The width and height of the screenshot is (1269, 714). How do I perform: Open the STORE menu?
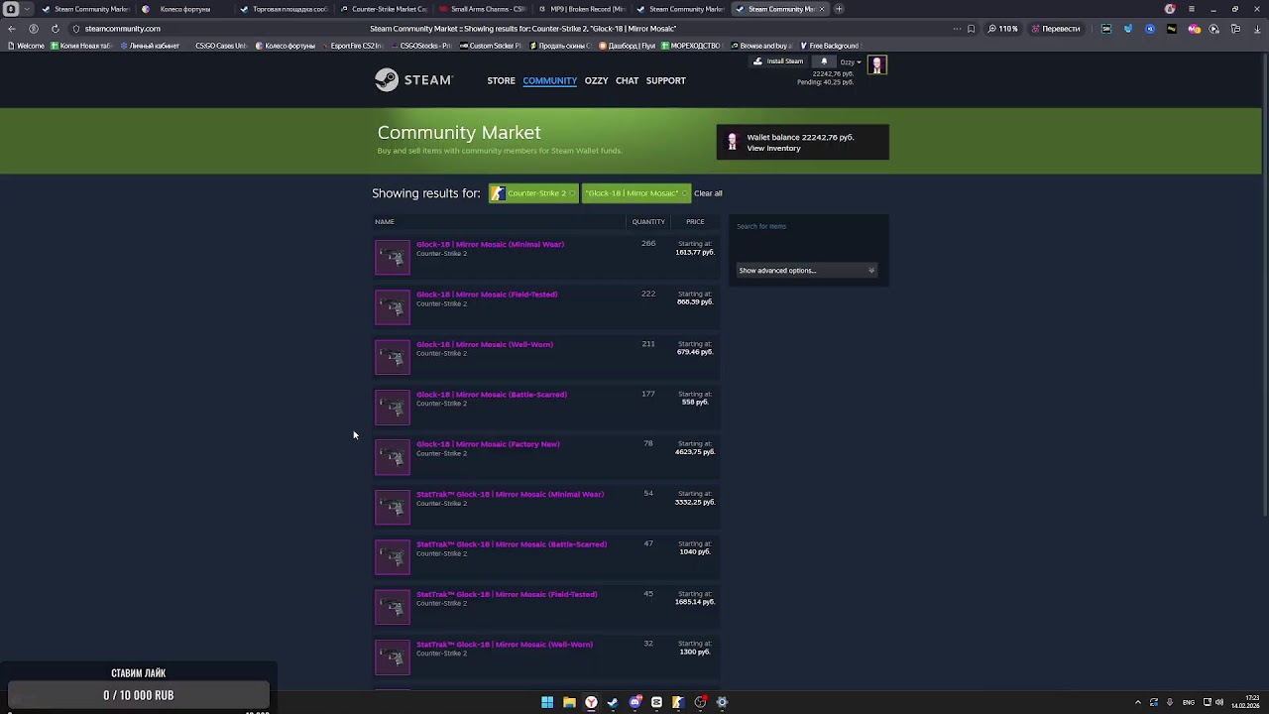click(501, 80)
